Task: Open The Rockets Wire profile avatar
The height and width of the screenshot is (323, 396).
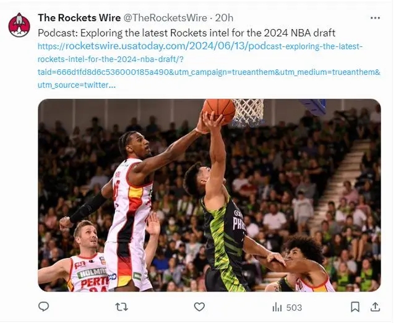Action: point(19,25)
